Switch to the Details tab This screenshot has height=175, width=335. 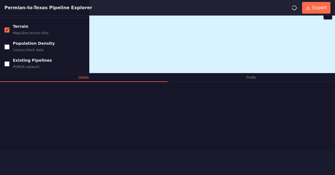tap(84, 77)
